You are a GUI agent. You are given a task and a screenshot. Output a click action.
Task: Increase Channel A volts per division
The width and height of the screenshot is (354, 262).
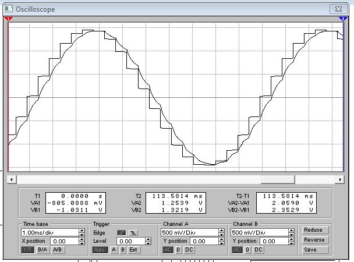221,231
